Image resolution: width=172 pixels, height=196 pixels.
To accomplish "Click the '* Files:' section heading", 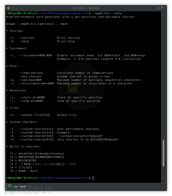I will click(13, 108).
